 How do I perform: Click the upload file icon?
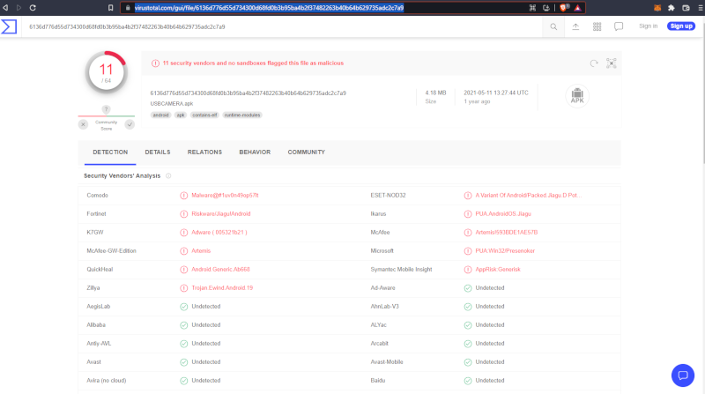pos(575,26)
